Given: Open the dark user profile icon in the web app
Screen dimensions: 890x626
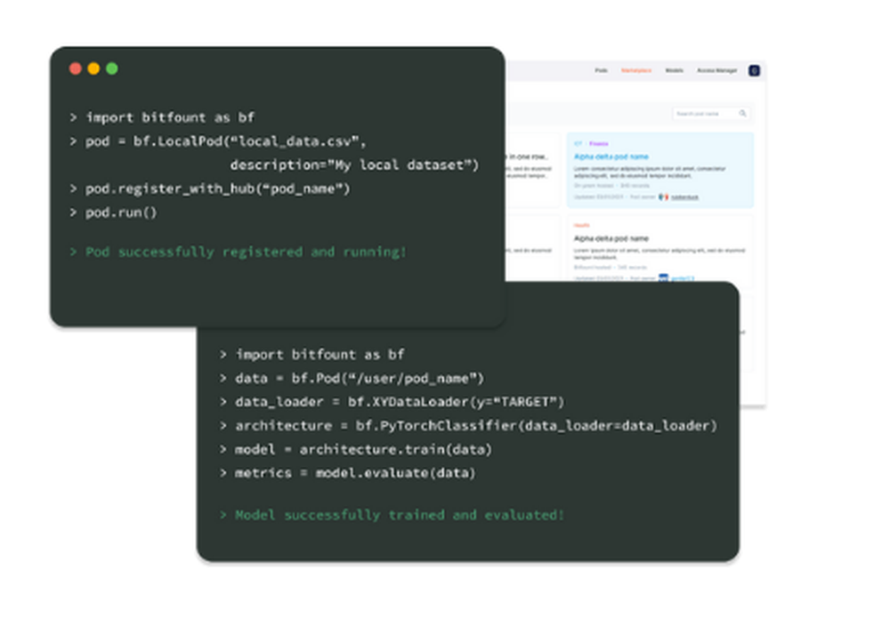Looking at the screenshot, I should 754,70.
